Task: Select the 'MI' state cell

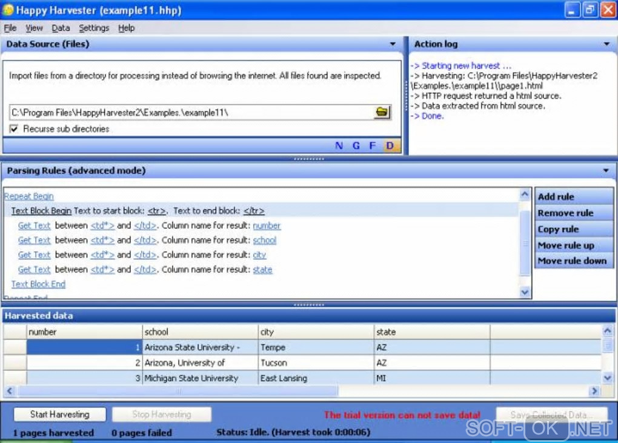Action: click(432, 378)
